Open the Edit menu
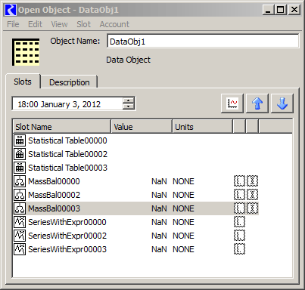This screenshot has width=305, height=290. 35,24
